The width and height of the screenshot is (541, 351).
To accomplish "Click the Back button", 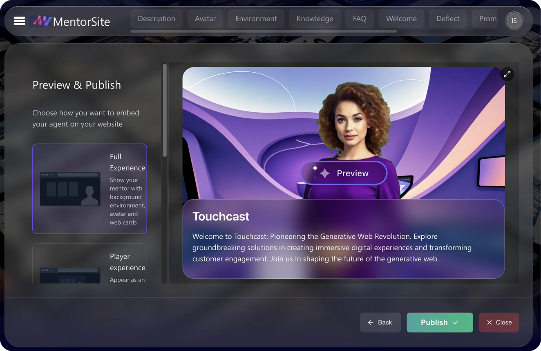I will pos(380,322).
